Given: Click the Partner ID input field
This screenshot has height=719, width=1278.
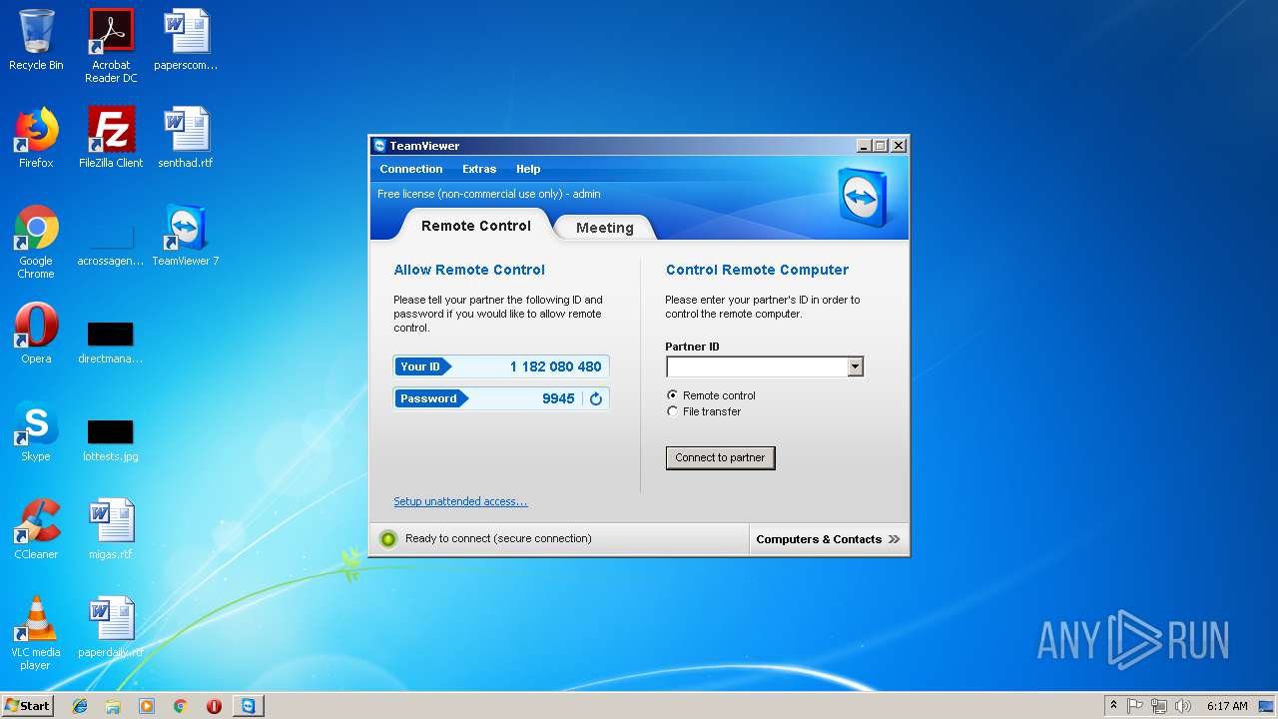Looking at the screenshot, I should point(756,366).
